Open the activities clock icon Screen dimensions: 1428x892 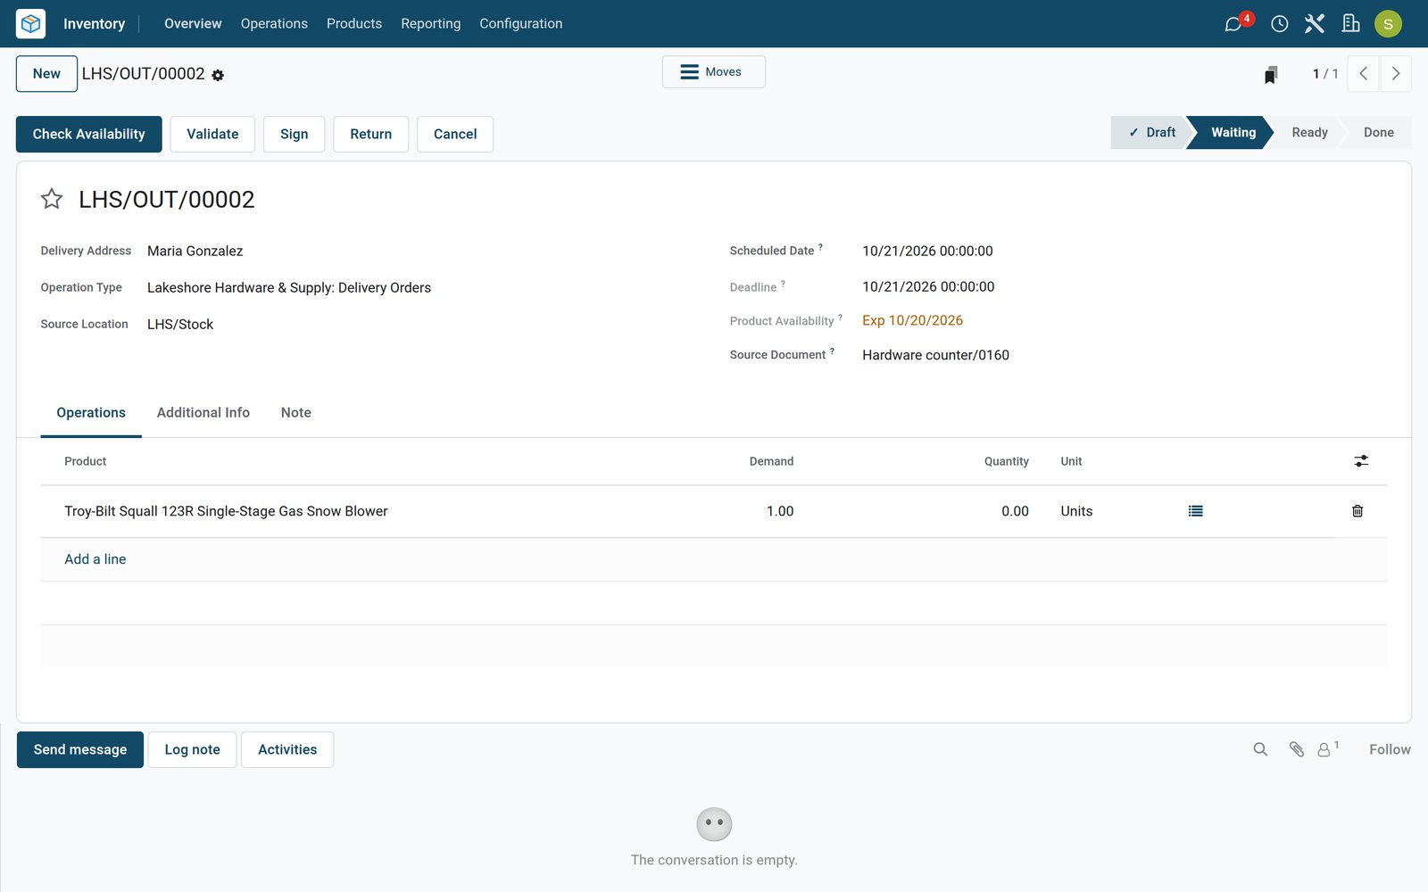pyautogui.click(x=1279, y=24)
